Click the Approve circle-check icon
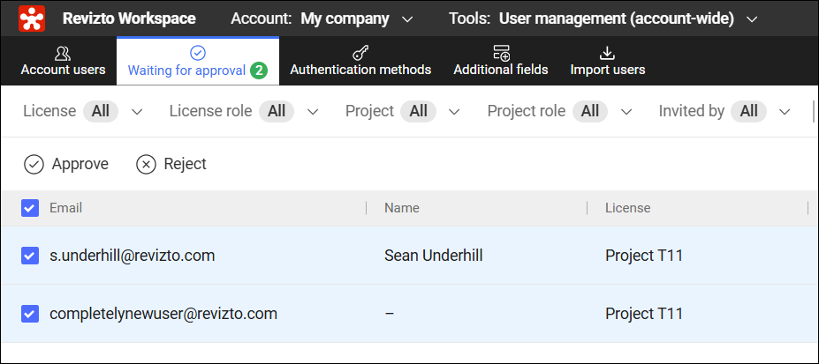Screen dimensions: 819x364 34,165
